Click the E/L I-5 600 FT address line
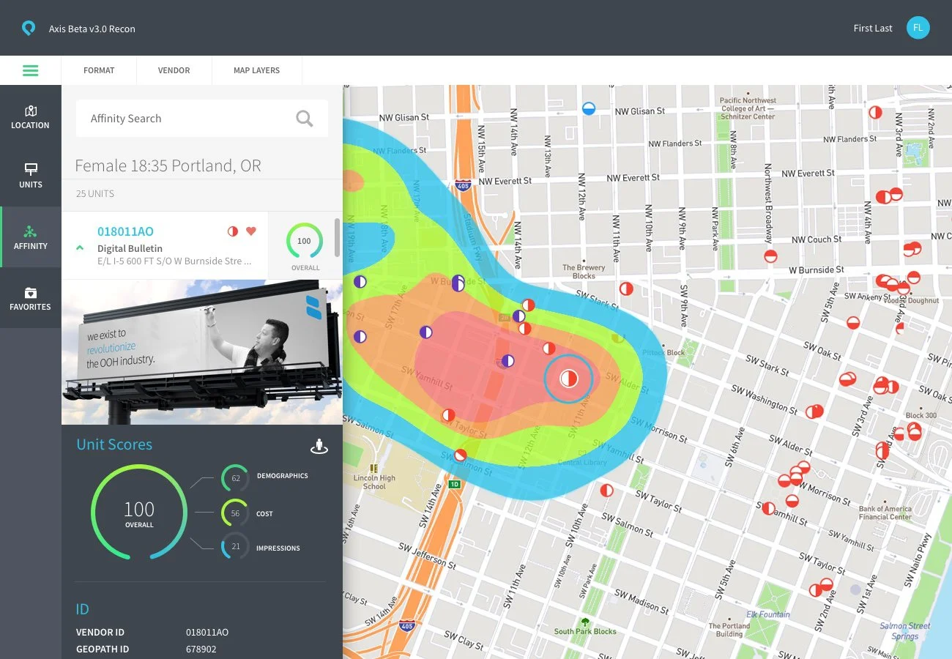The height and width of the screenshot is (659, 952). [x=174, y=261]
